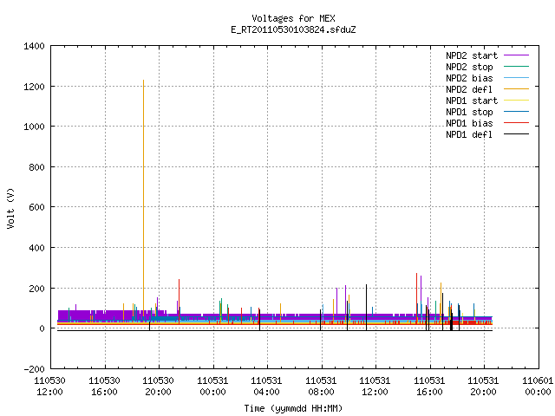Click the 110530 16:00 x-axis tick label
The height and width of the screenshot is (416, 555).
[104, 387]
